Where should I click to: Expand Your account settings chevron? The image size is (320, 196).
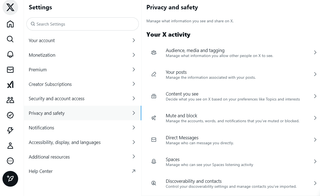point(134,40)
